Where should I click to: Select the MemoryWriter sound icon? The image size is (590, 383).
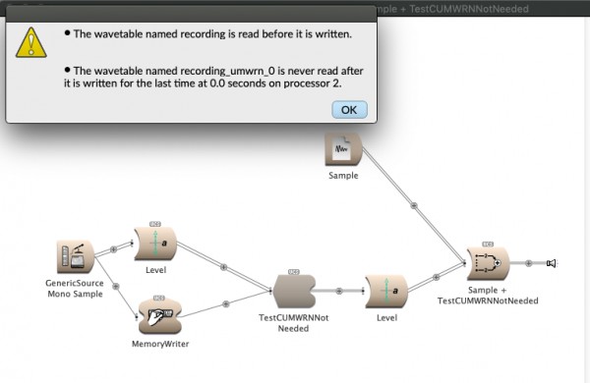pyautogui.click(x=160, y=316)
